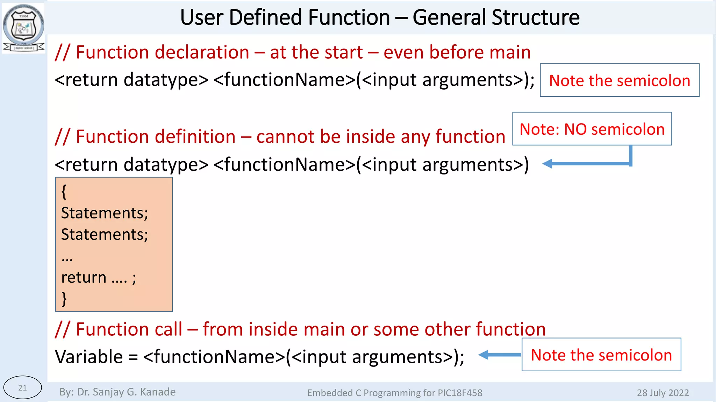Click the date '28 July 2022'
The image size is (716, 402).
[x=663, y=393]
